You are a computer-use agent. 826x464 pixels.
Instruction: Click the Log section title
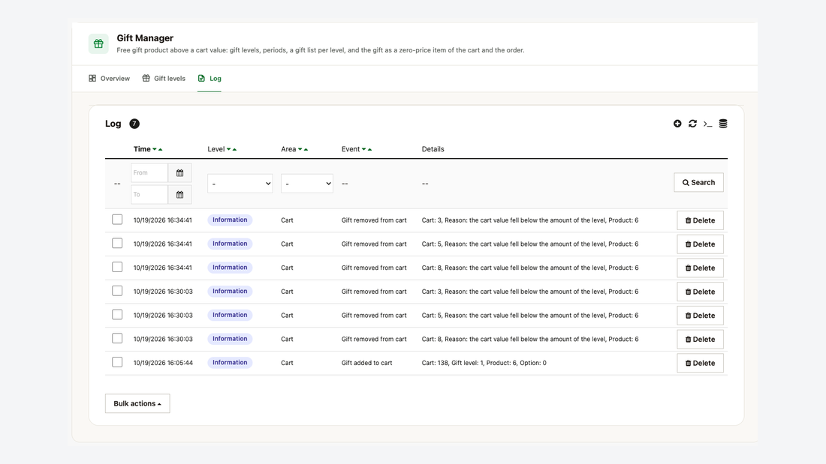click(x=113, y=124)
